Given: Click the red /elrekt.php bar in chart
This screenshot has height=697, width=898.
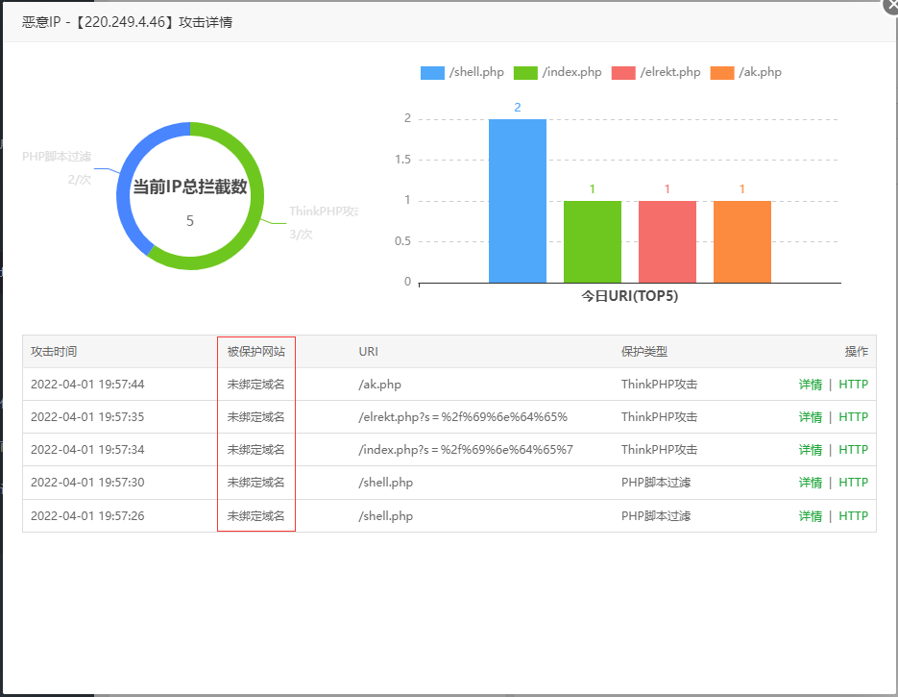Looking at the screenshot, I should click(x=667, y=241).
